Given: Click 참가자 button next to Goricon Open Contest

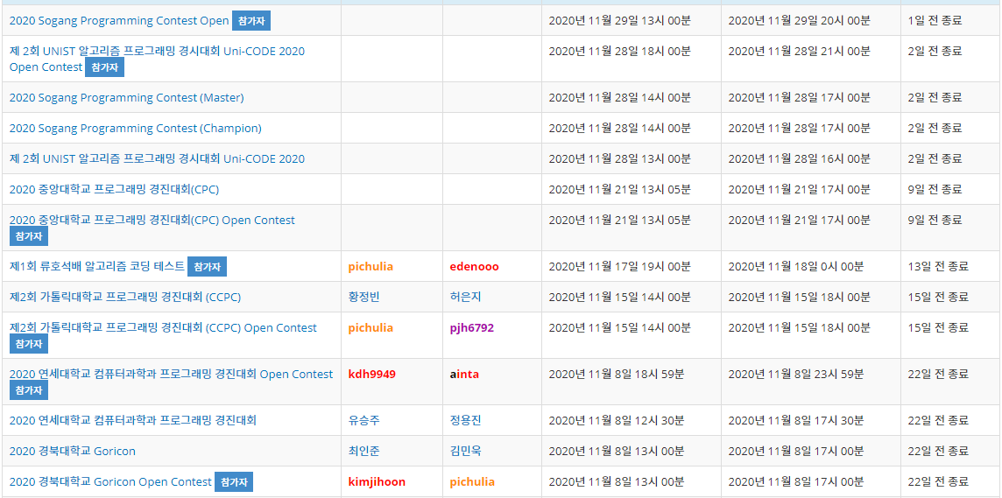Looking at the screenshot, I should 234,481.
